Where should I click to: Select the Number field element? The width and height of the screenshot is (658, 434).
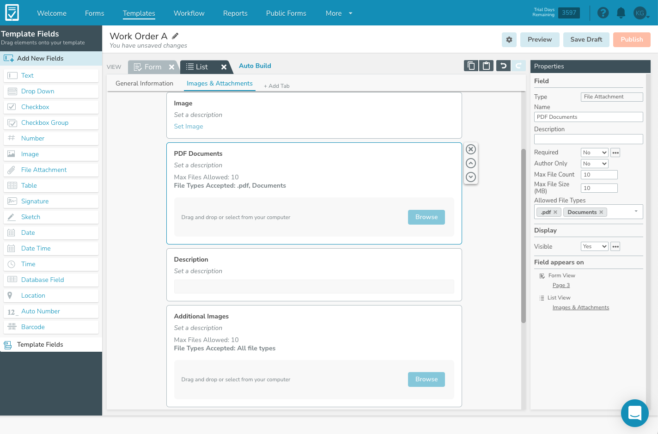click(51, 138)
